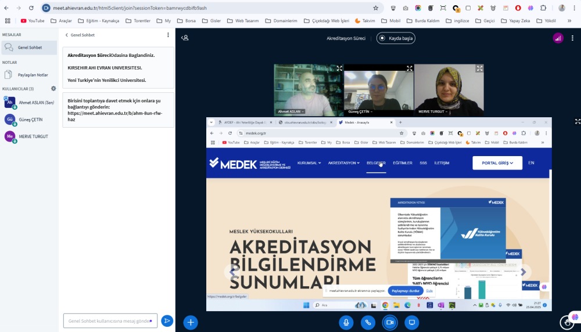
Task: Click SSS in MEDEK navigation
Action: click(423, 163)
